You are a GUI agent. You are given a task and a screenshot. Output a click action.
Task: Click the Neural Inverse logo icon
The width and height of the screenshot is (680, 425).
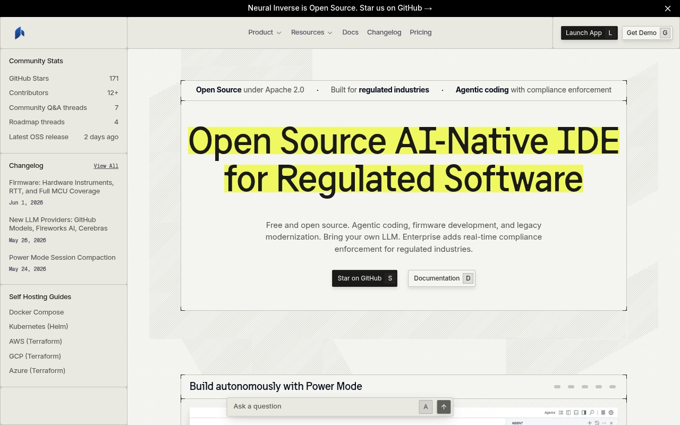20,33
